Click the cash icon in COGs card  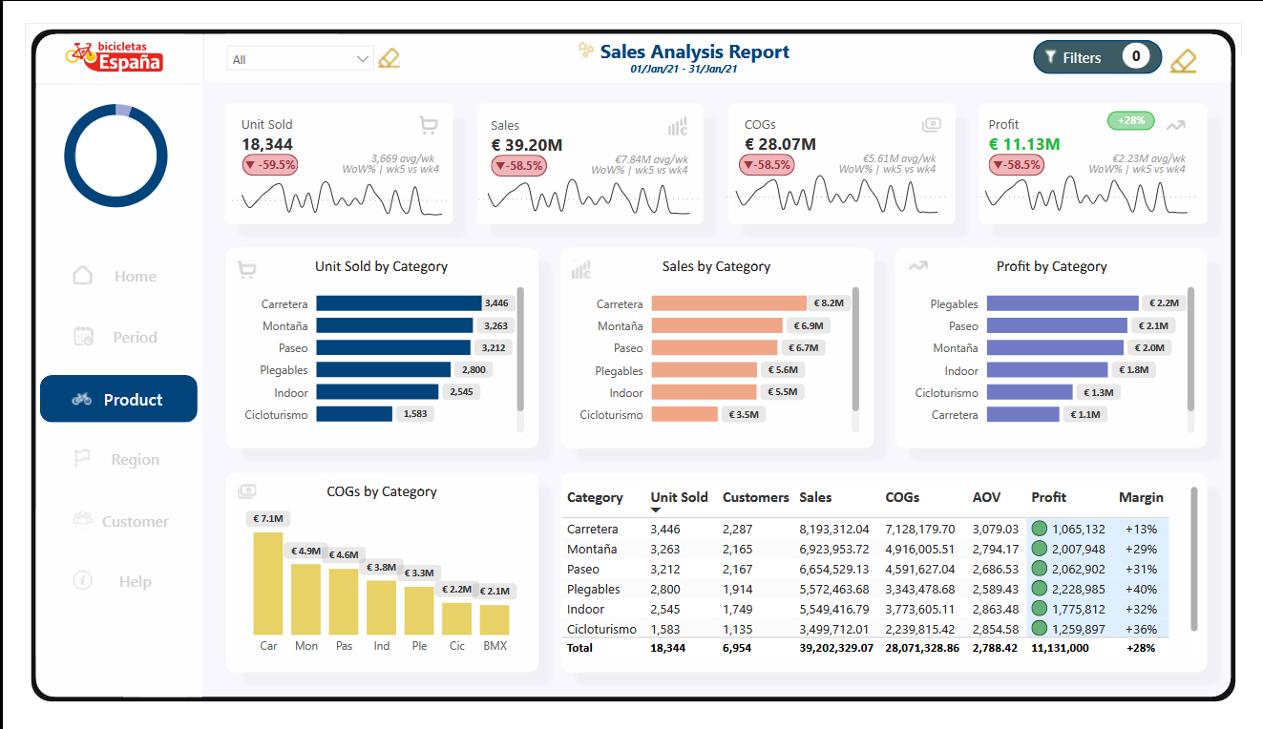coord(932,124)
